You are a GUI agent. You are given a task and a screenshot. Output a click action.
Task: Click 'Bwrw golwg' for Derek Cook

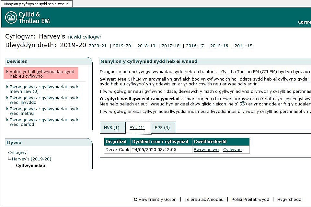click(x=206, y=150)
